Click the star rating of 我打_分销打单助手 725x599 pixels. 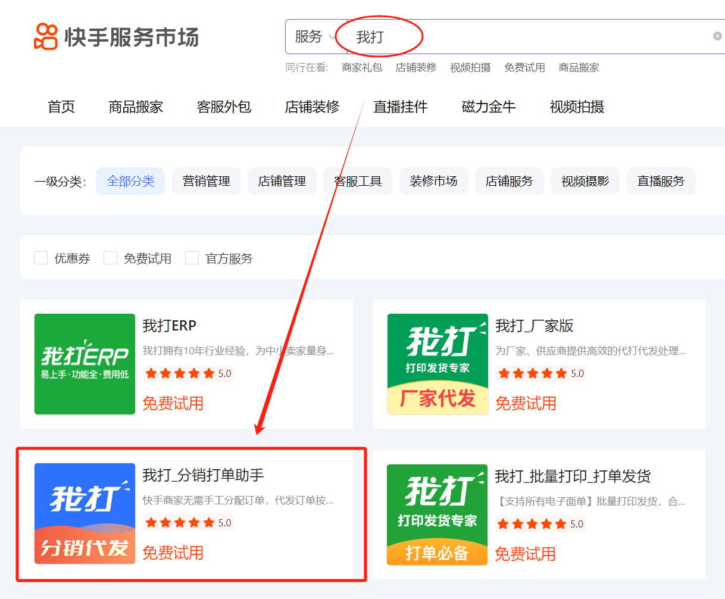pos(180,523)
